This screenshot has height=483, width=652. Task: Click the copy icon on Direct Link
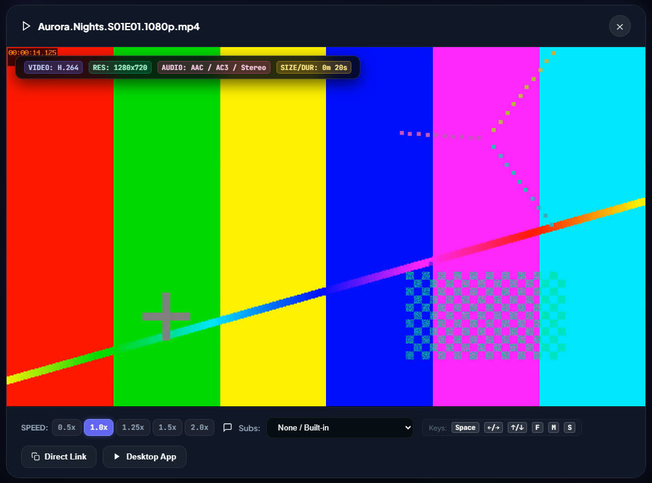coord(36,456)
